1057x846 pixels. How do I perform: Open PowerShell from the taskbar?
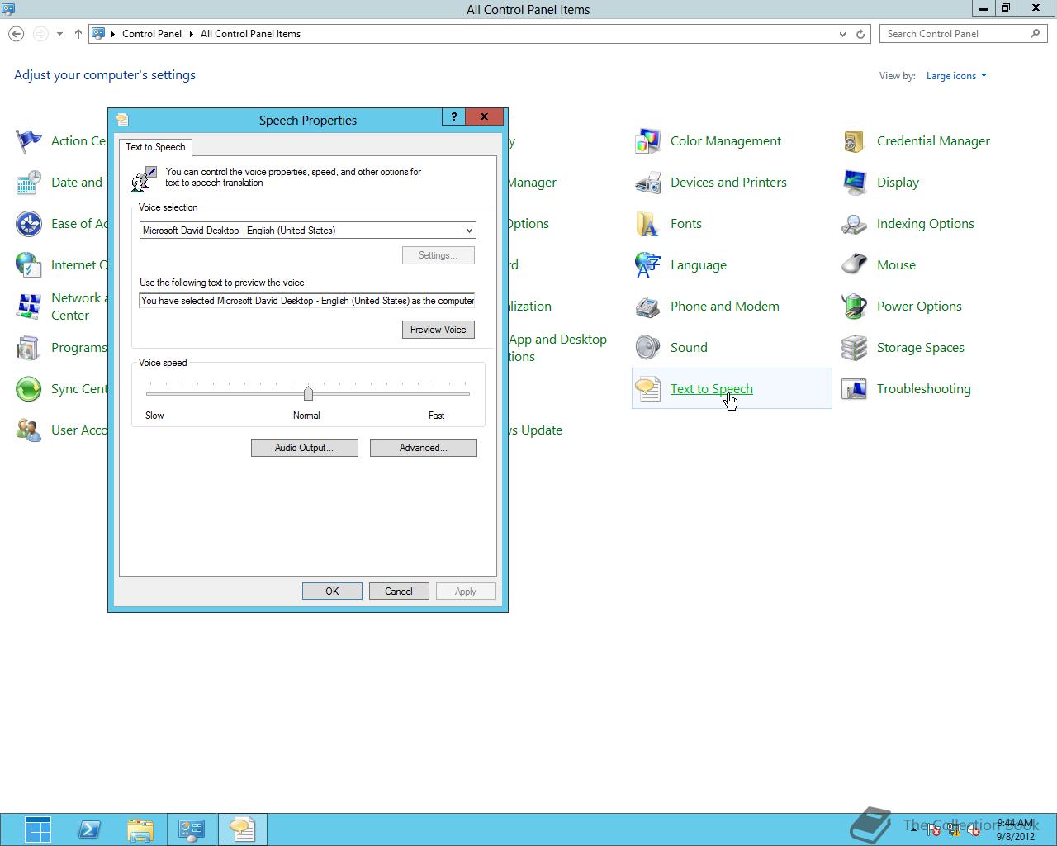[89, 829]
